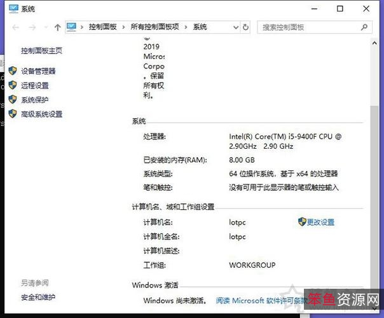This screenshot has height=318, width=384.
Task: Select 所有控制面板项 in the breadcrumb
Action: [154, 27]
